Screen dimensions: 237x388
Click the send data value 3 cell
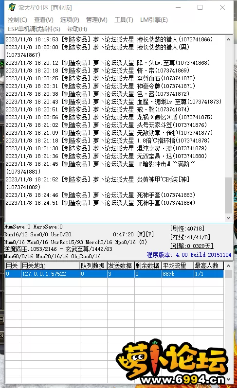pyautogui.click(x=121, y=274)
